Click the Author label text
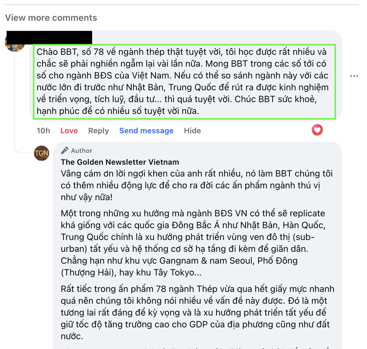The image size is (367, 349). [82, 151]
